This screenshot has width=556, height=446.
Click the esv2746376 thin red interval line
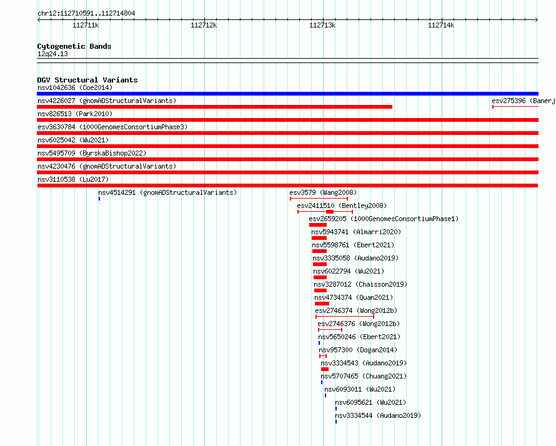pos(330,330)
